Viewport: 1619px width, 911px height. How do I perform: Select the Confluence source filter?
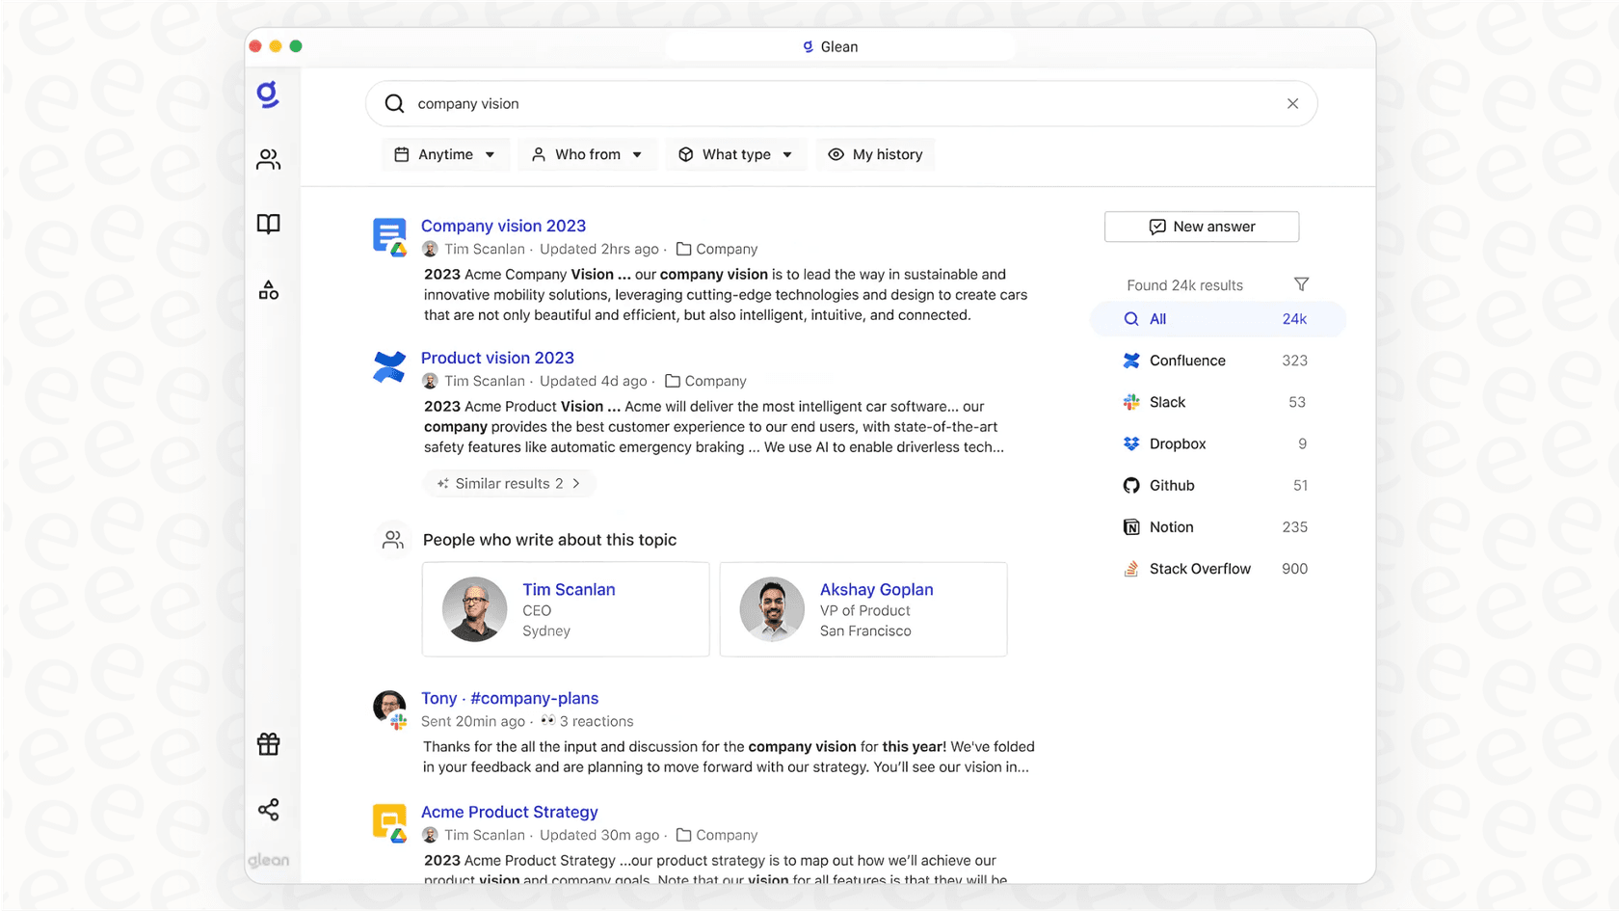tap(1186, 361)
